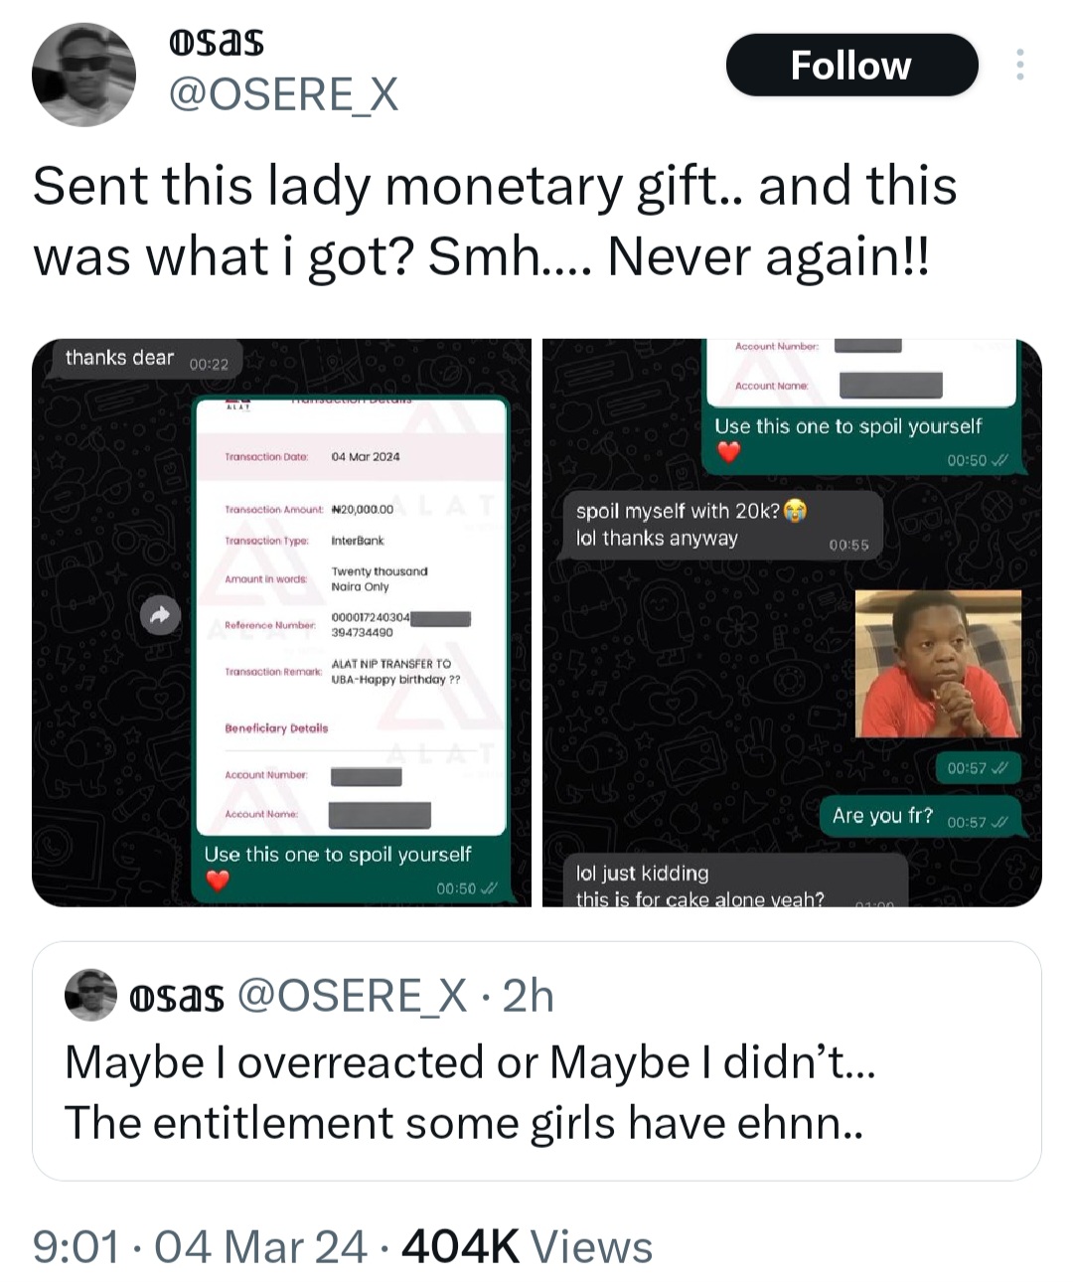
Task: Open the left transaction receipt screenshot
Action: [281, 623]
